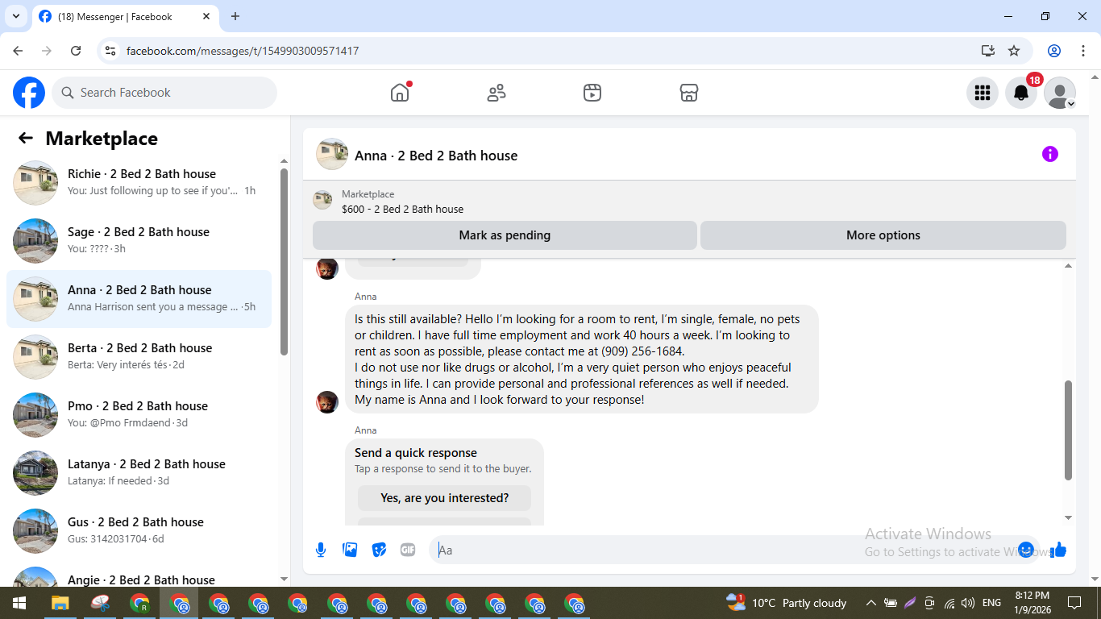Close the Messenger Facebook tab
The height and width of the screenshot is (619, 1101).
click(x=206, y=16)
